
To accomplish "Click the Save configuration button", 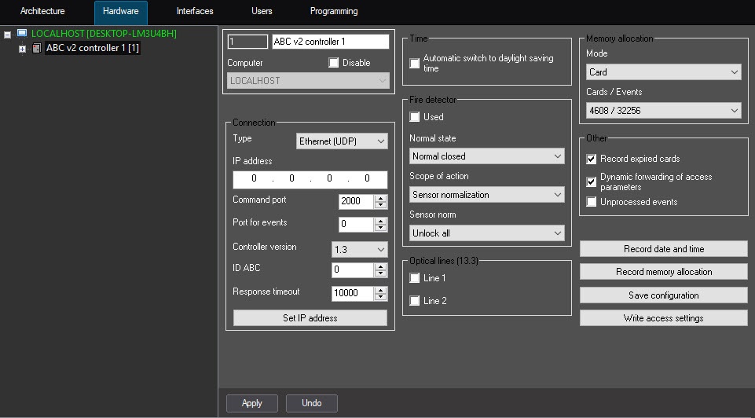I will tap(663, 295).
